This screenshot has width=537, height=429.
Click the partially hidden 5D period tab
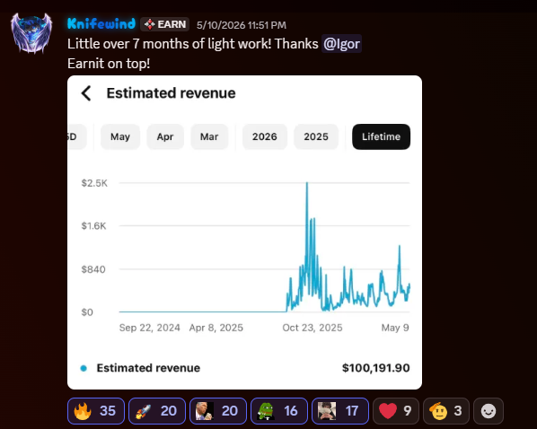click(x=76, y=136)
